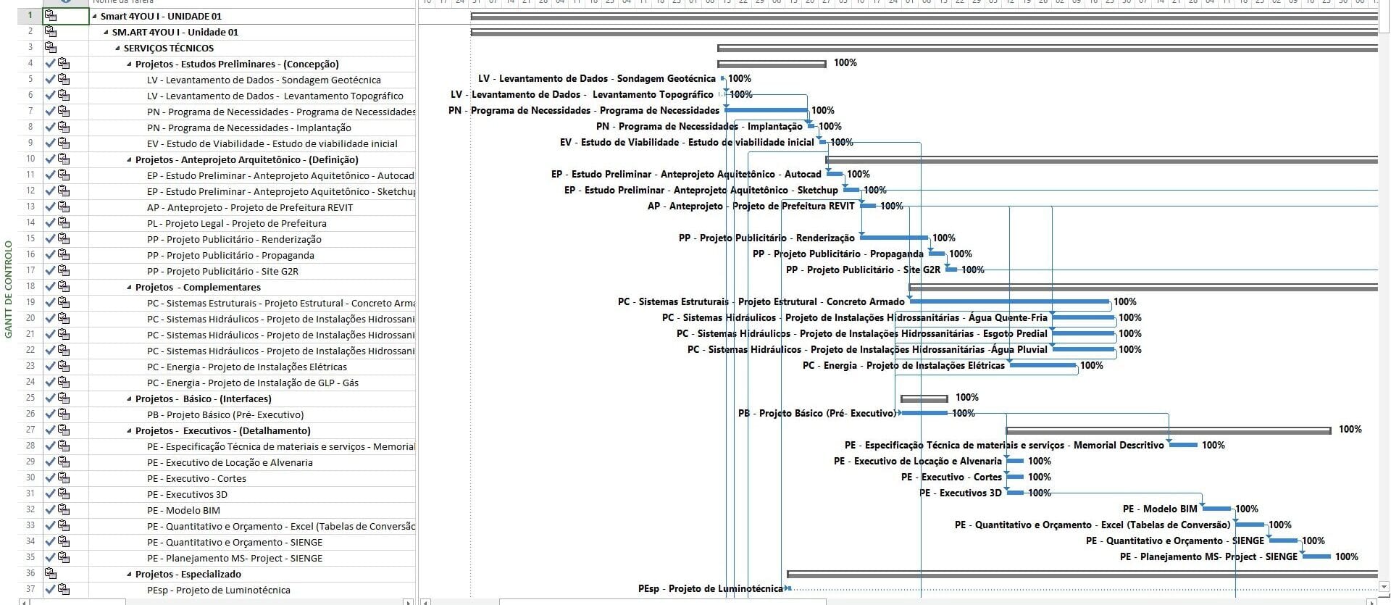Click the task table horizontal scrollbar right arrow
The image size is (1391, 605).
409,601
